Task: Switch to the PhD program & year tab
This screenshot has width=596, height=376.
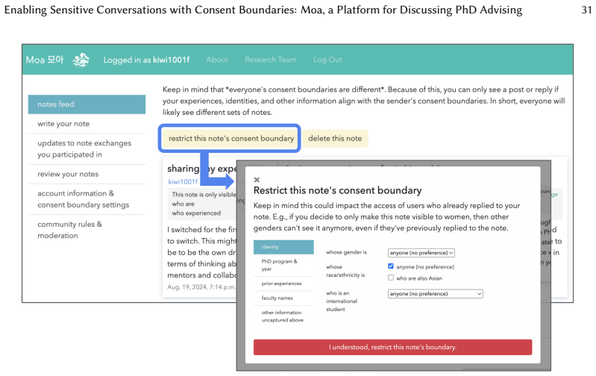Action: tap(283, 266)
